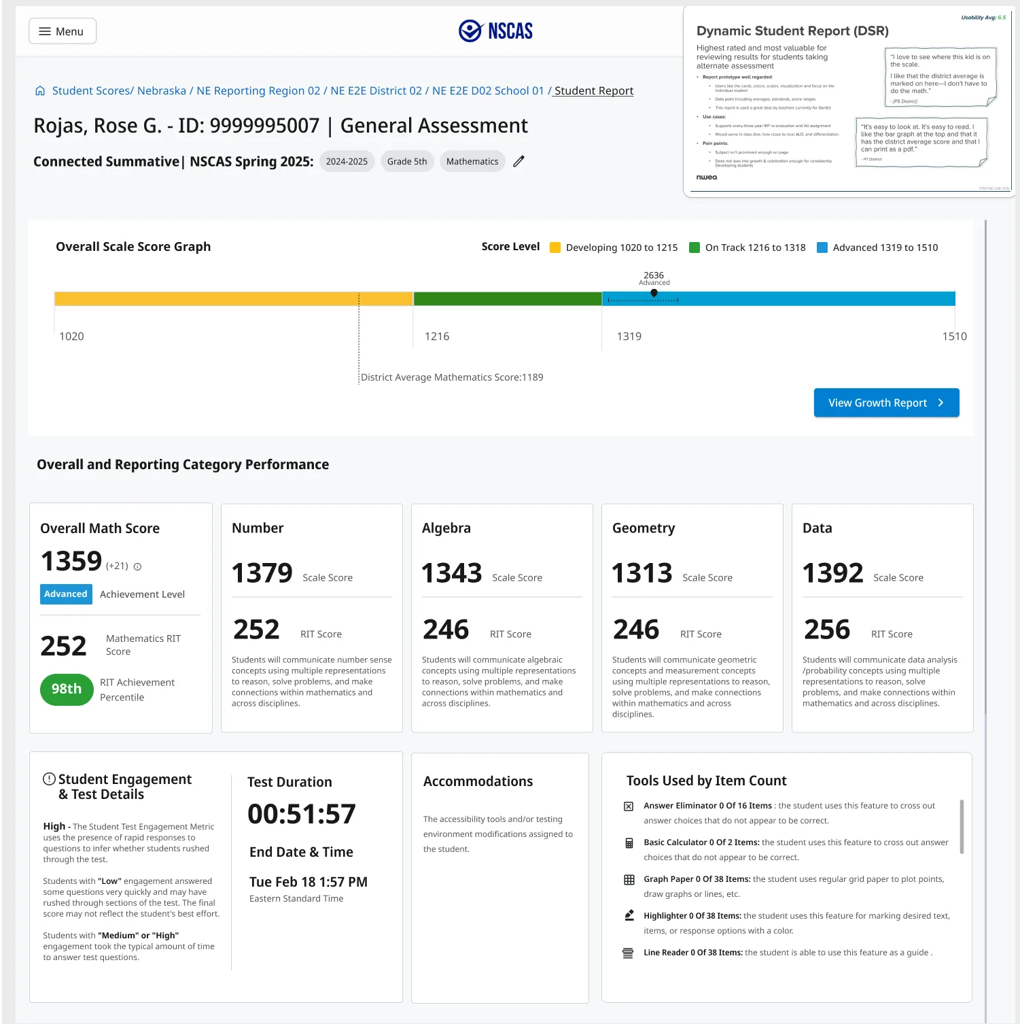Select the Grade 5th chip
1020x1024 pixels.
pyautogui.click(x=407, y=161)
